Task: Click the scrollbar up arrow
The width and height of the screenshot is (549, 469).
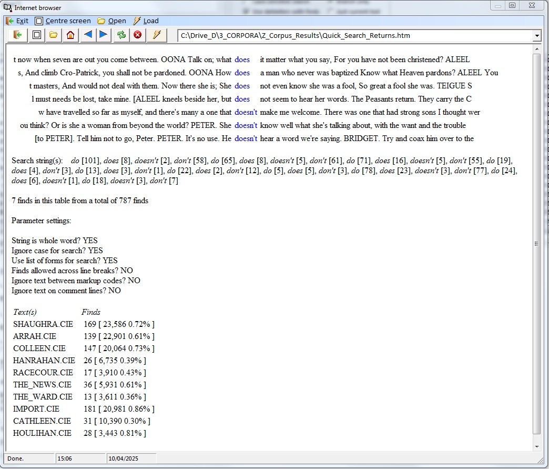Action: coord(536,49)
